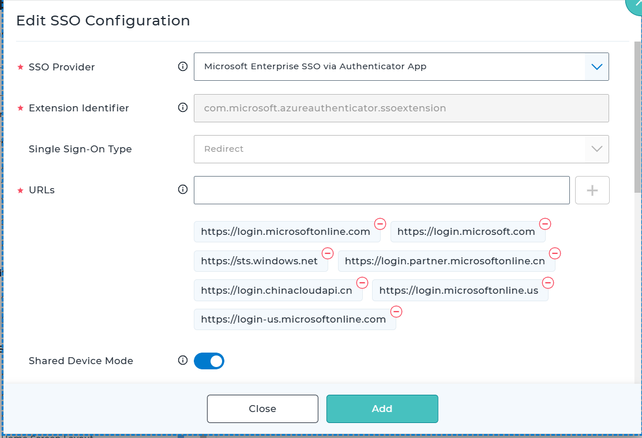This screenshot has height=438, width=642.
Task: Click the Close button
Action: tap(262, 409)
